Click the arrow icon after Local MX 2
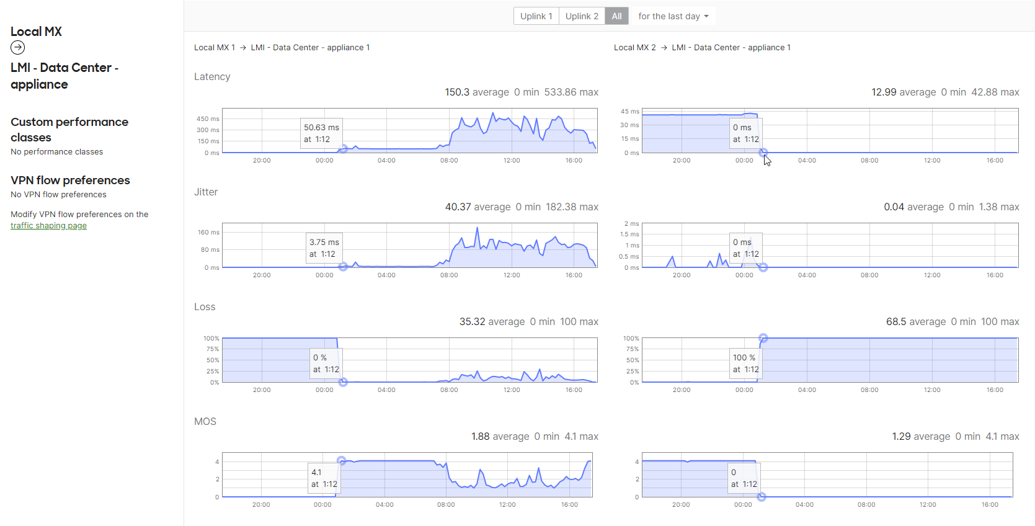 (x=664, y=48)
